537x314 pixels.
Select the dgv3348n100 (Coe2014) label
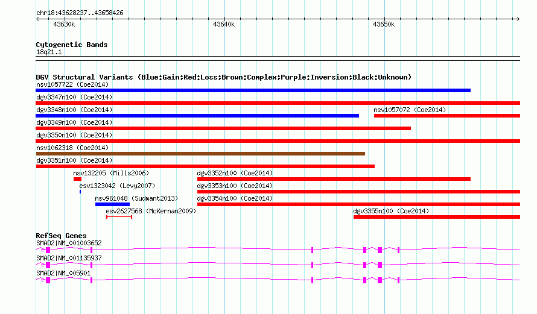pyautogui.click(x=74, y=110)
